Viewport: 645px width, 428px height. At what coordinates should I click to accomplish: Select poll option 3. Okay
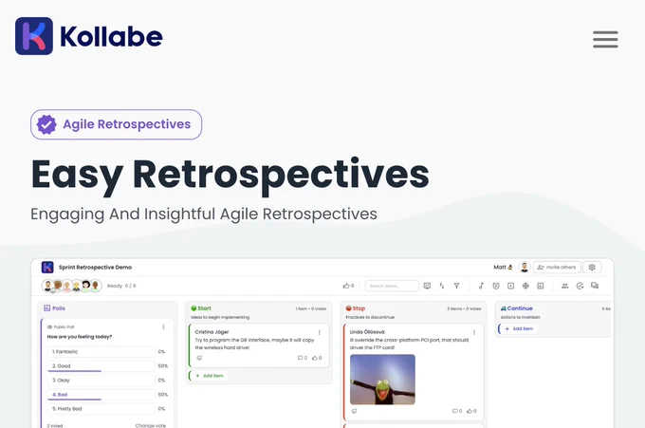(x=101, y=381)
